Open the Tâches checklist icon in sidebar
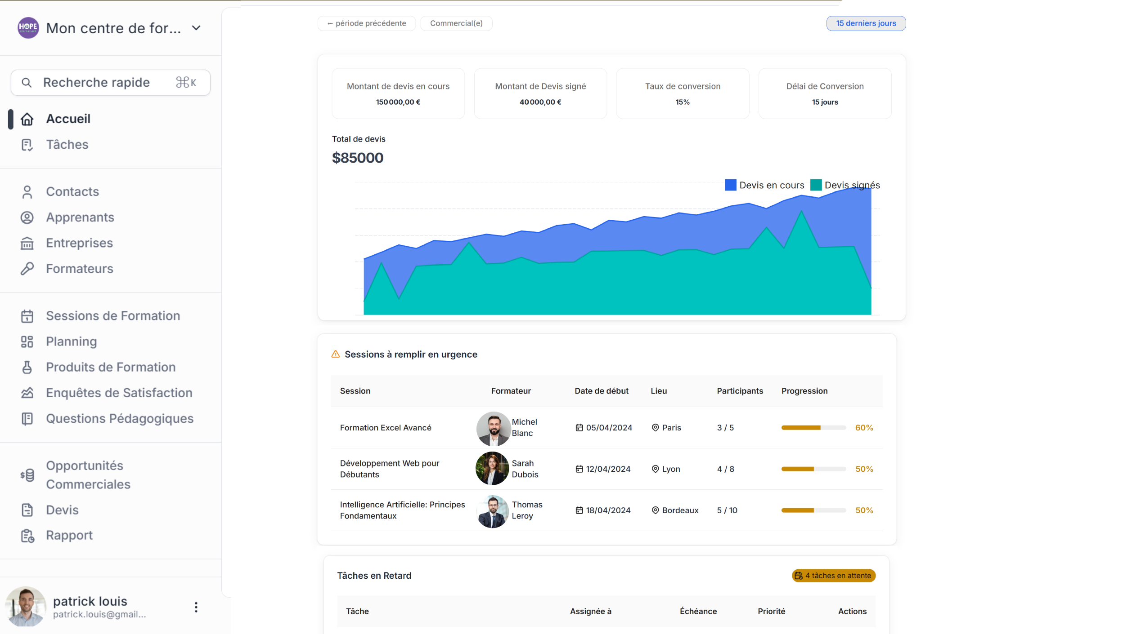The width and height of the screenshot is (1123, 634). click(27, 145)
